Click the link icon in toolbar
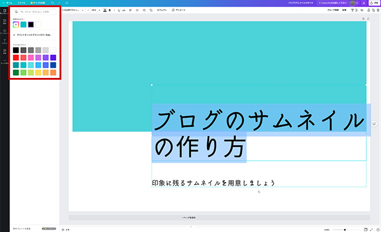381x232 pixels. click(362, 10)
